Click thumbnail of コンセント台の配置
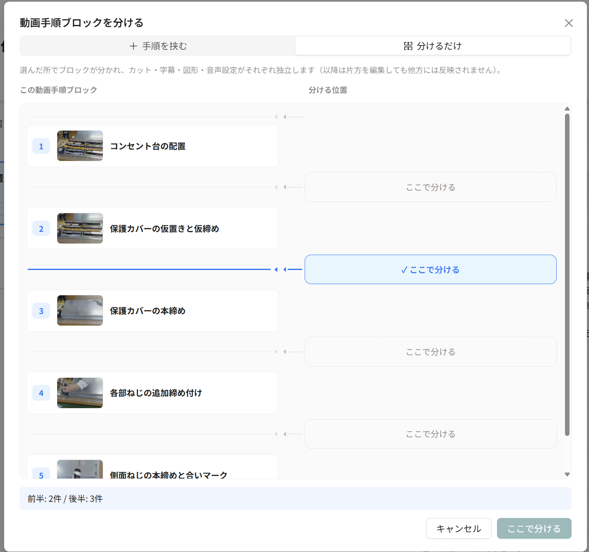Image resolution: width=589 pixels, height=552 pixels. point(80,146)
